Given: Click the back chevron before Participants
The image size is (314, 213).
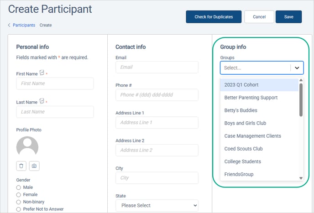Looking at the screenshot, I should [9, 25].
